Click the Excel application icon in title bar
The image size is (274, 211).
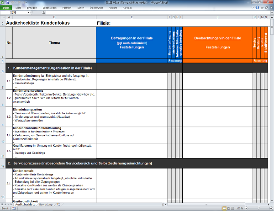(x=2, y=2)
